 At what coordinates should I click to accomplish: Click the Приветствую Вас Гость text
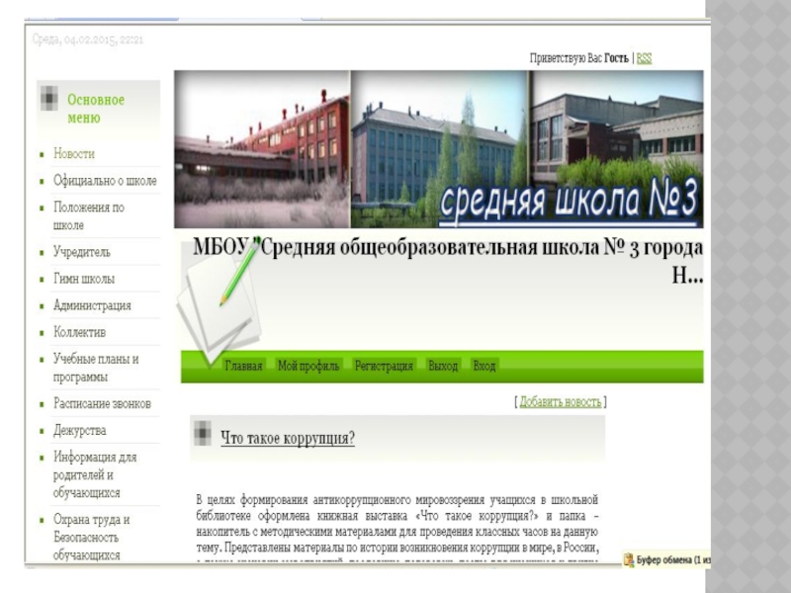(579, 58)
